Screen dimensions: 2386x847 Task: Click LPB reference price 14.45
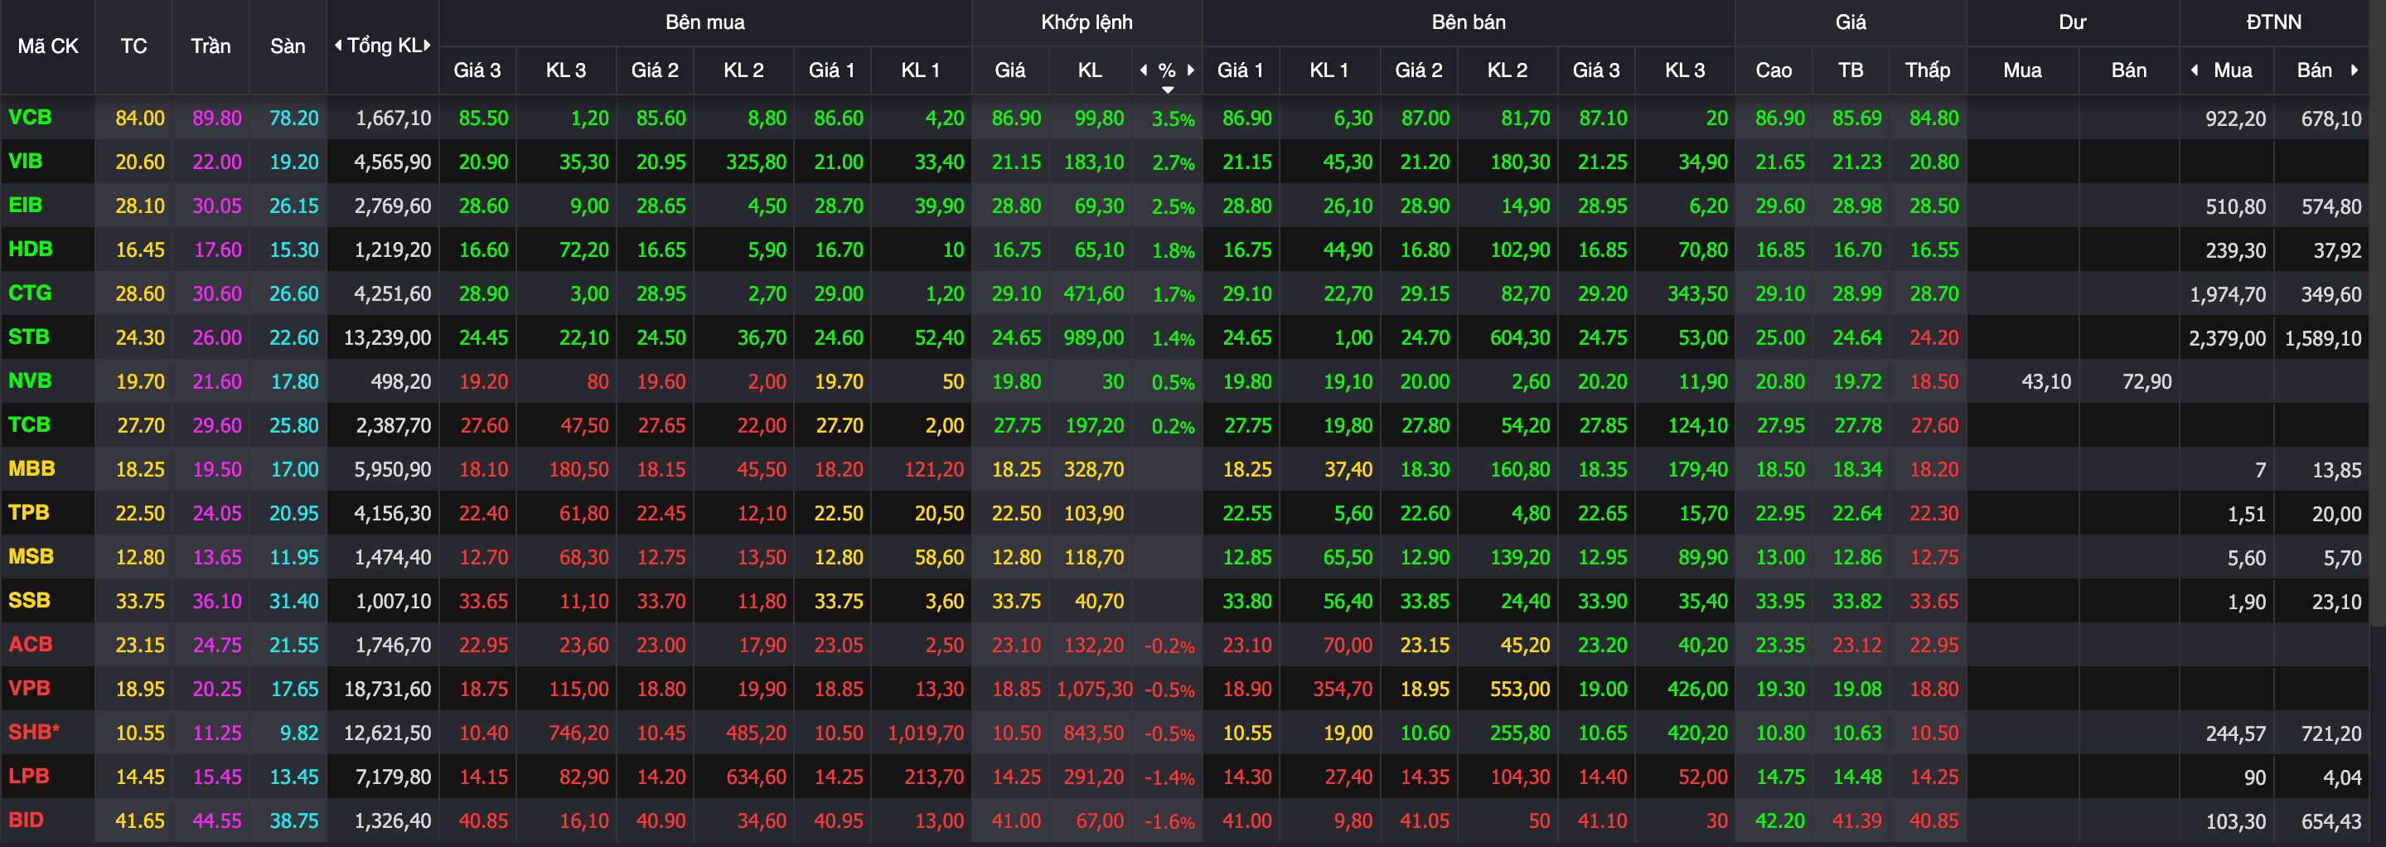[x=140, y=777]
